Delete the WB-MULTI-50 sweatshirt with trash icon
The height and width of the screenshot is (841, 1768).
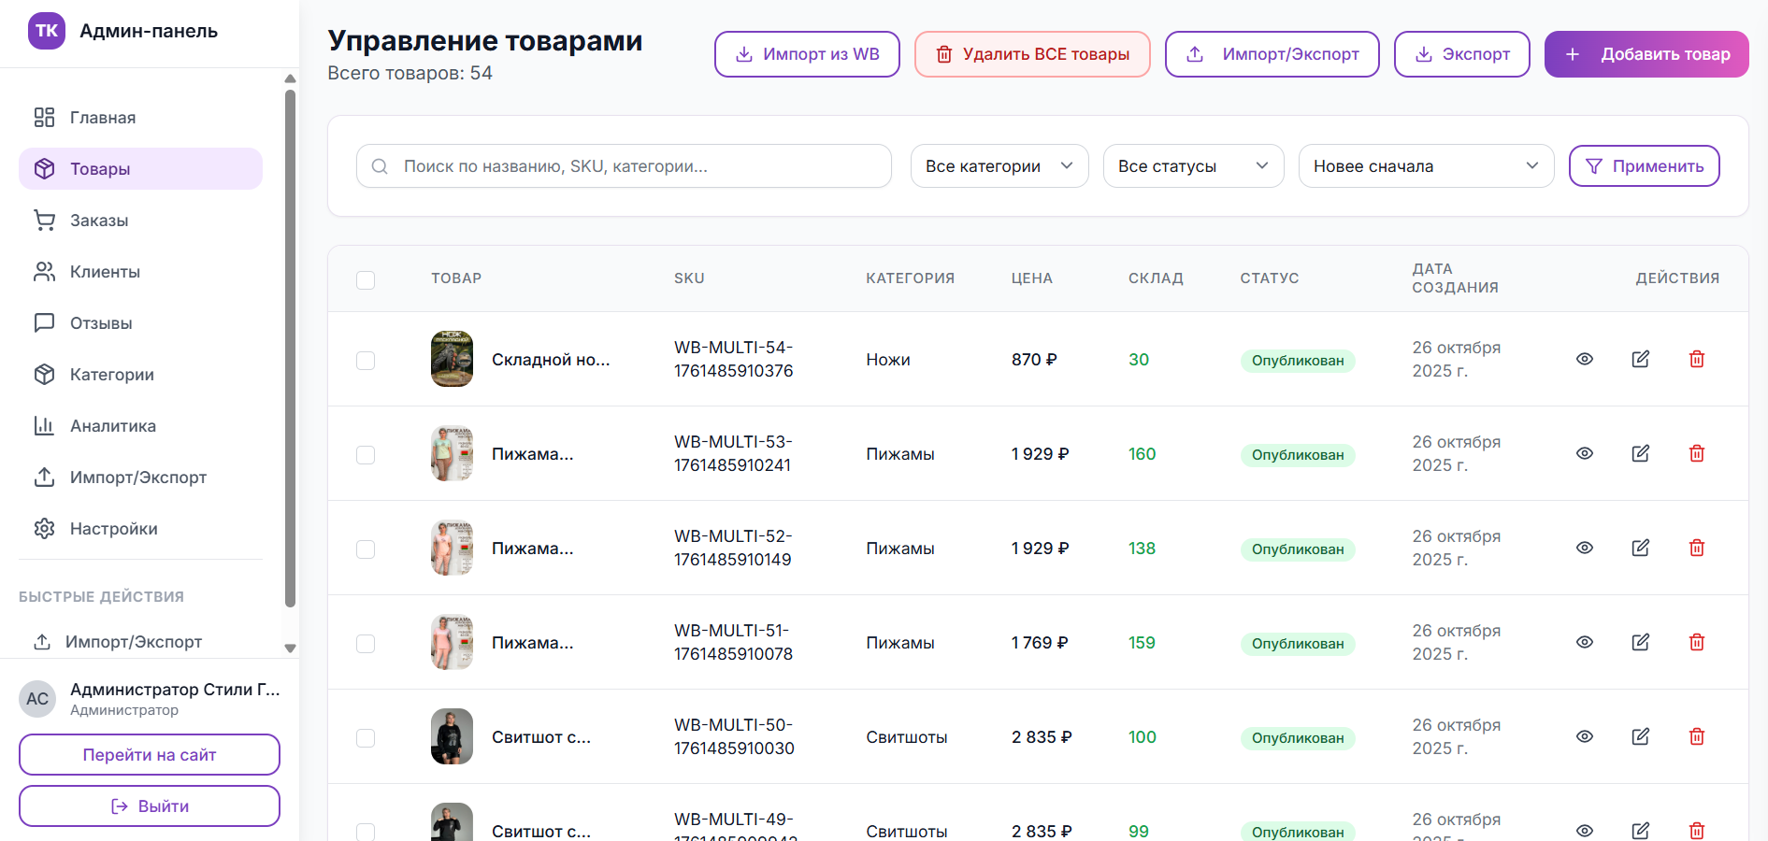pyautogui.click(x=1696, y=737)
